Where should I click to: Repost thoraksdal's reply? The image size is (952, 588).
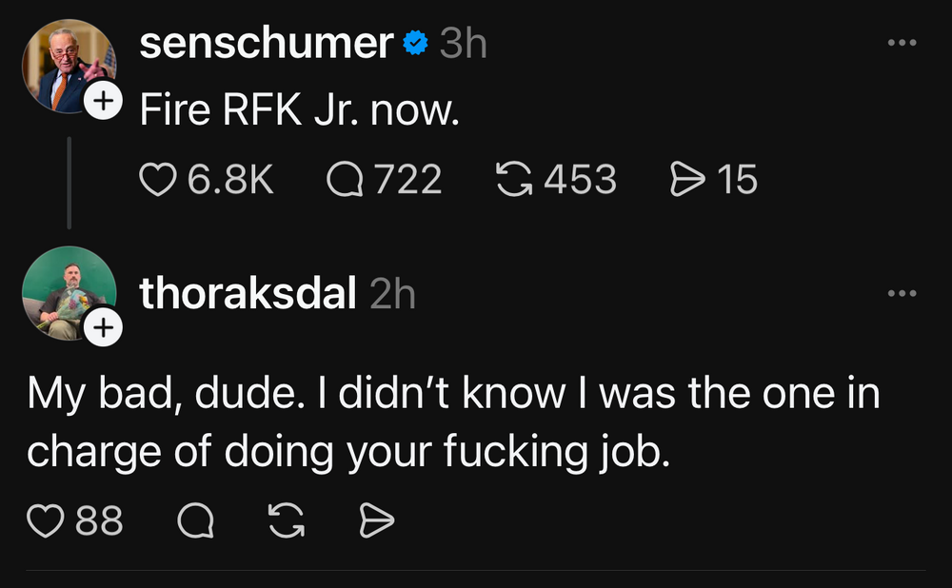pos(286,519)
